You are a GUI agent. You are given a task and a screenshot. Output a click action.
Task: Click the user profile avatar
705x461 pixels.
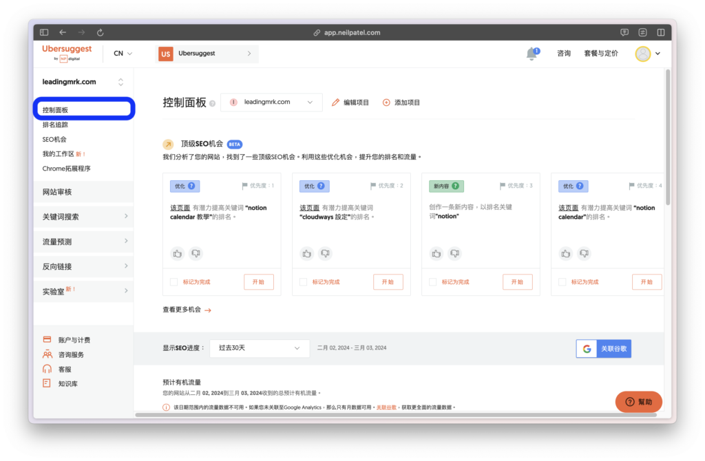coord(642,54)
